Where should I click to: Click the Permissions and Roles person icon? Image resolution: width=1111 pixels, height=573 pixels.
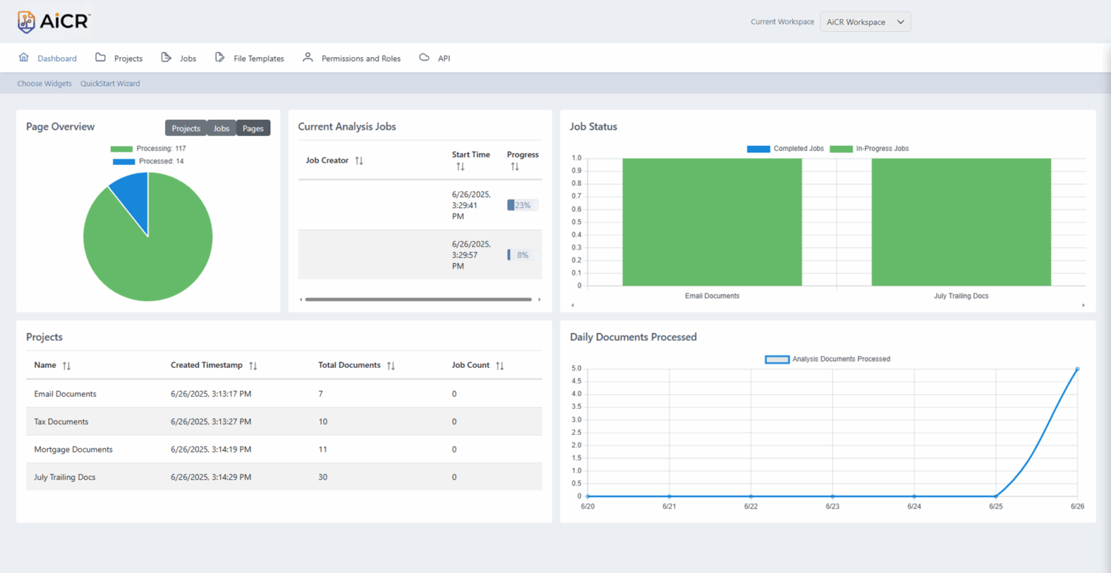pos(307,58)
